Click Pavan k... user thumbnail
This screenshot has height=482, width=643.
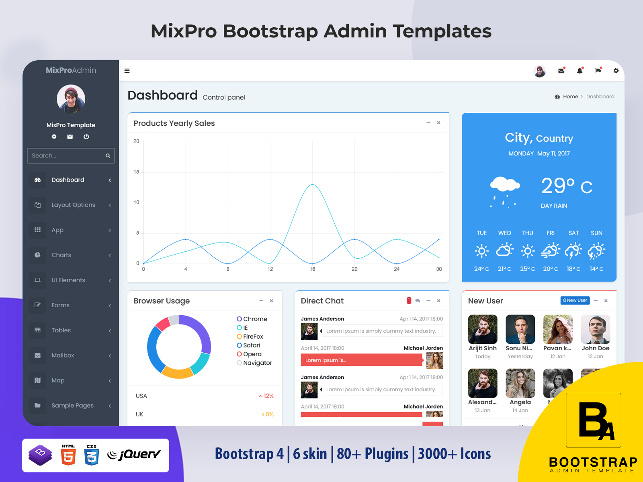tap(558, 329)
